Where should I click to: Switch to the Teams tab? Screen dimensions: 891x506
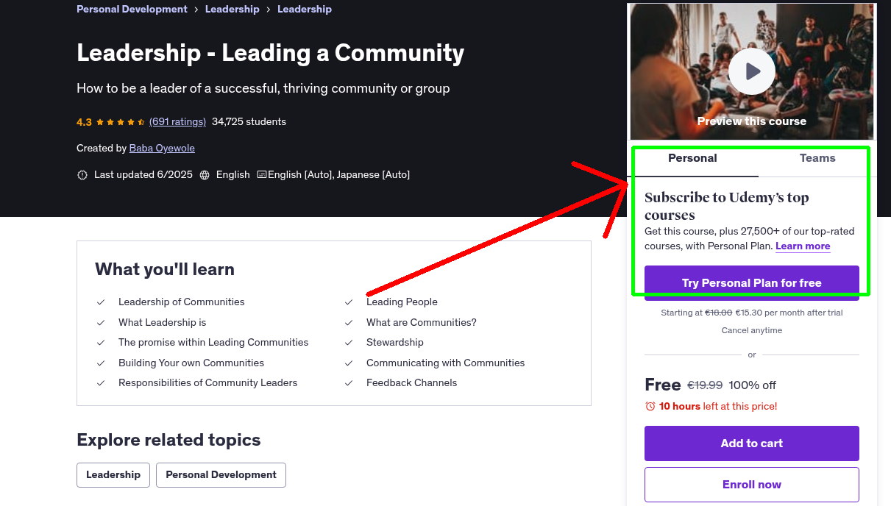coord(817,158)
